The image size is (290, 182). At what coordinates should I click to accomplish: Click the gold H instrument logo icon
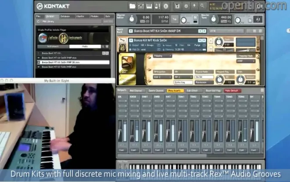[123, 47]
